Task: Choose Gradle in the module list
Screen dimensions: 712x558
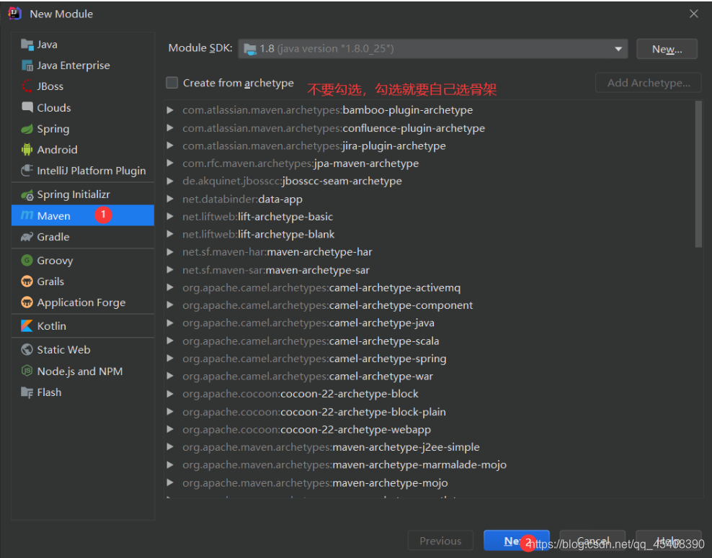Action: pos(83,237)
